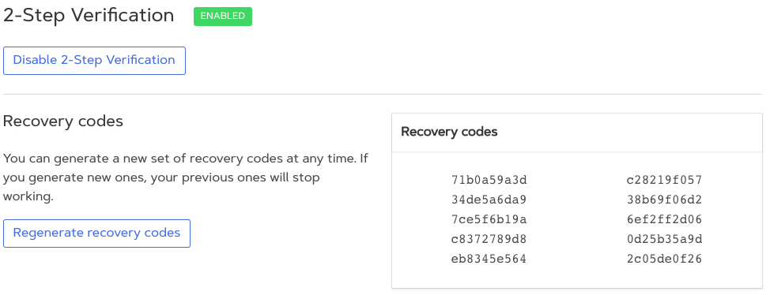This screenshot has height=295, width=770.
Task: Click the 2-Step Verification page heading
Action: (89, 16)
